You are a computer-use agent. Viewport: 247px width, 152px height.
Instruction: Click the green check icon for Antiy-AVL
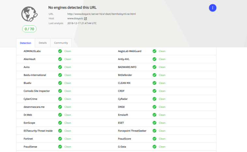pyautogui.click(x=154, y=59)
